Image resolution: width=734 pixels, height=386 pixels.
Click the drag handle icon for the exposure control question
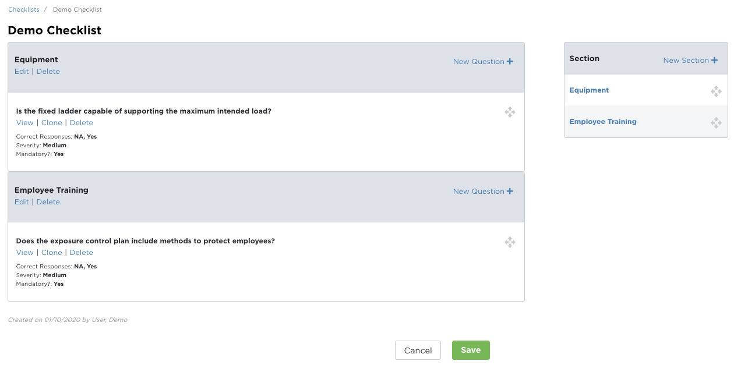tap(510, 242)
